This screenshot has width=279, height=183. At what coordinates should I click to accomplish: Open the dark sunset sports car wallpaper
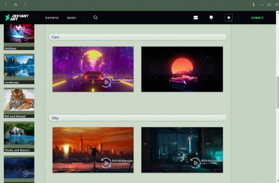tap(182, 69)
